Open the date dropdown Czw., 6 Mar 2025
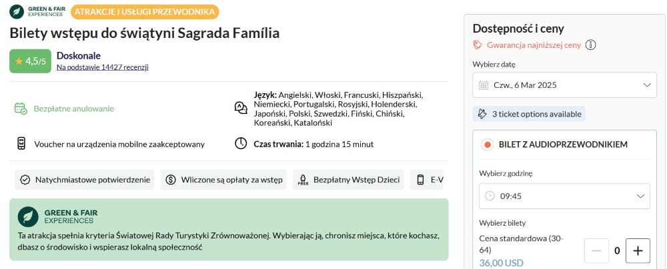The width and height of the screenshot is (667, 269). [564, 85]
